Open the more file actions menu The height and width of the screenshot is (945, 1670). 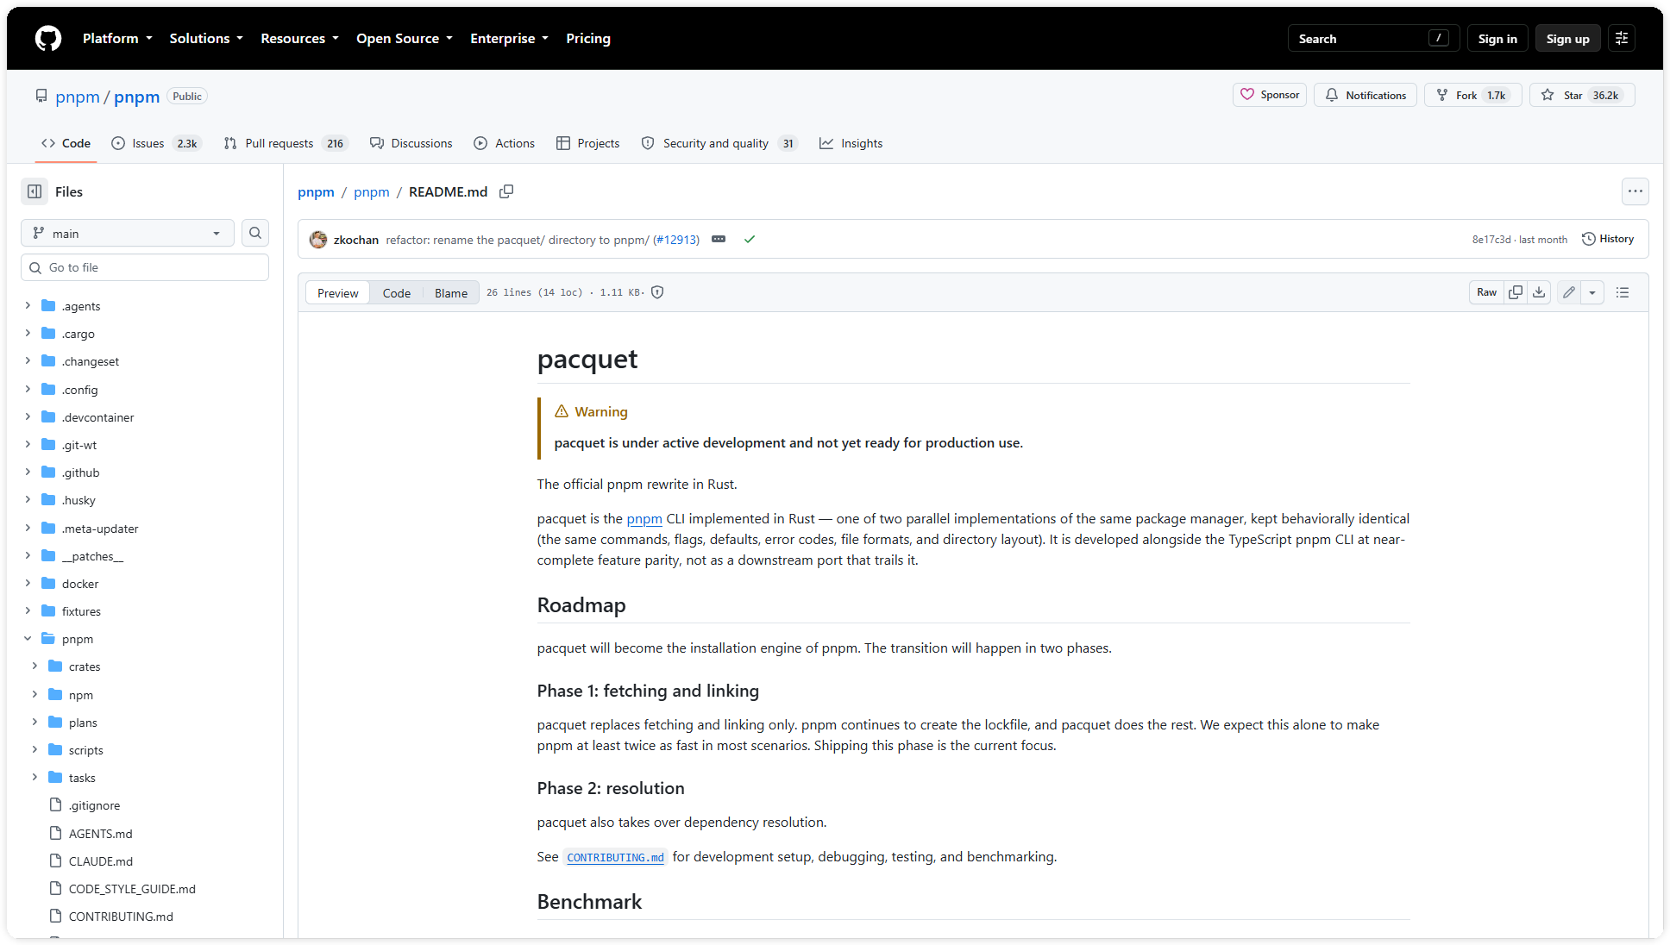tap(1635, 191)
